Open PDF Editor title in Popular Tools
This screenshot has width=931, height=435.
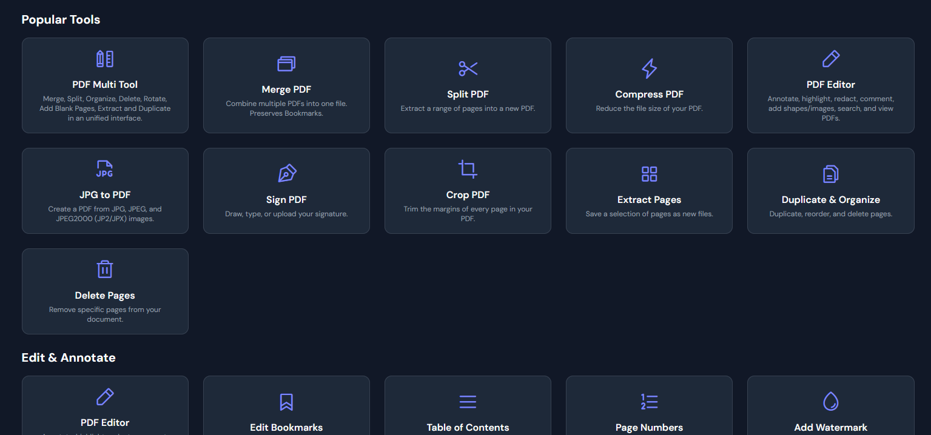(x=830, y=85)
